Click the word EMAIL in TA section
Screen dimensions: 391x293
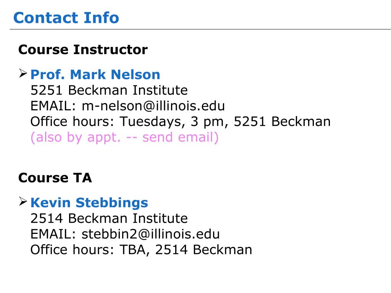point(53,234)
